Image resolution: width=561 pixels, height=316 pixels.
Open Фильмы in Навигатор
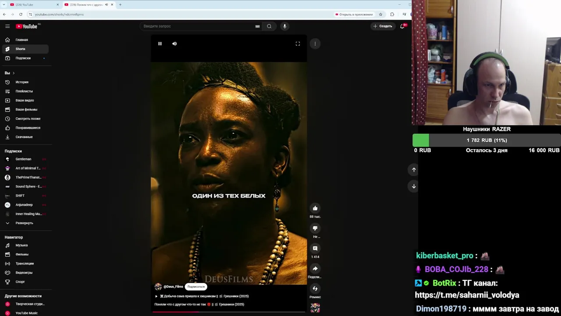25,255
